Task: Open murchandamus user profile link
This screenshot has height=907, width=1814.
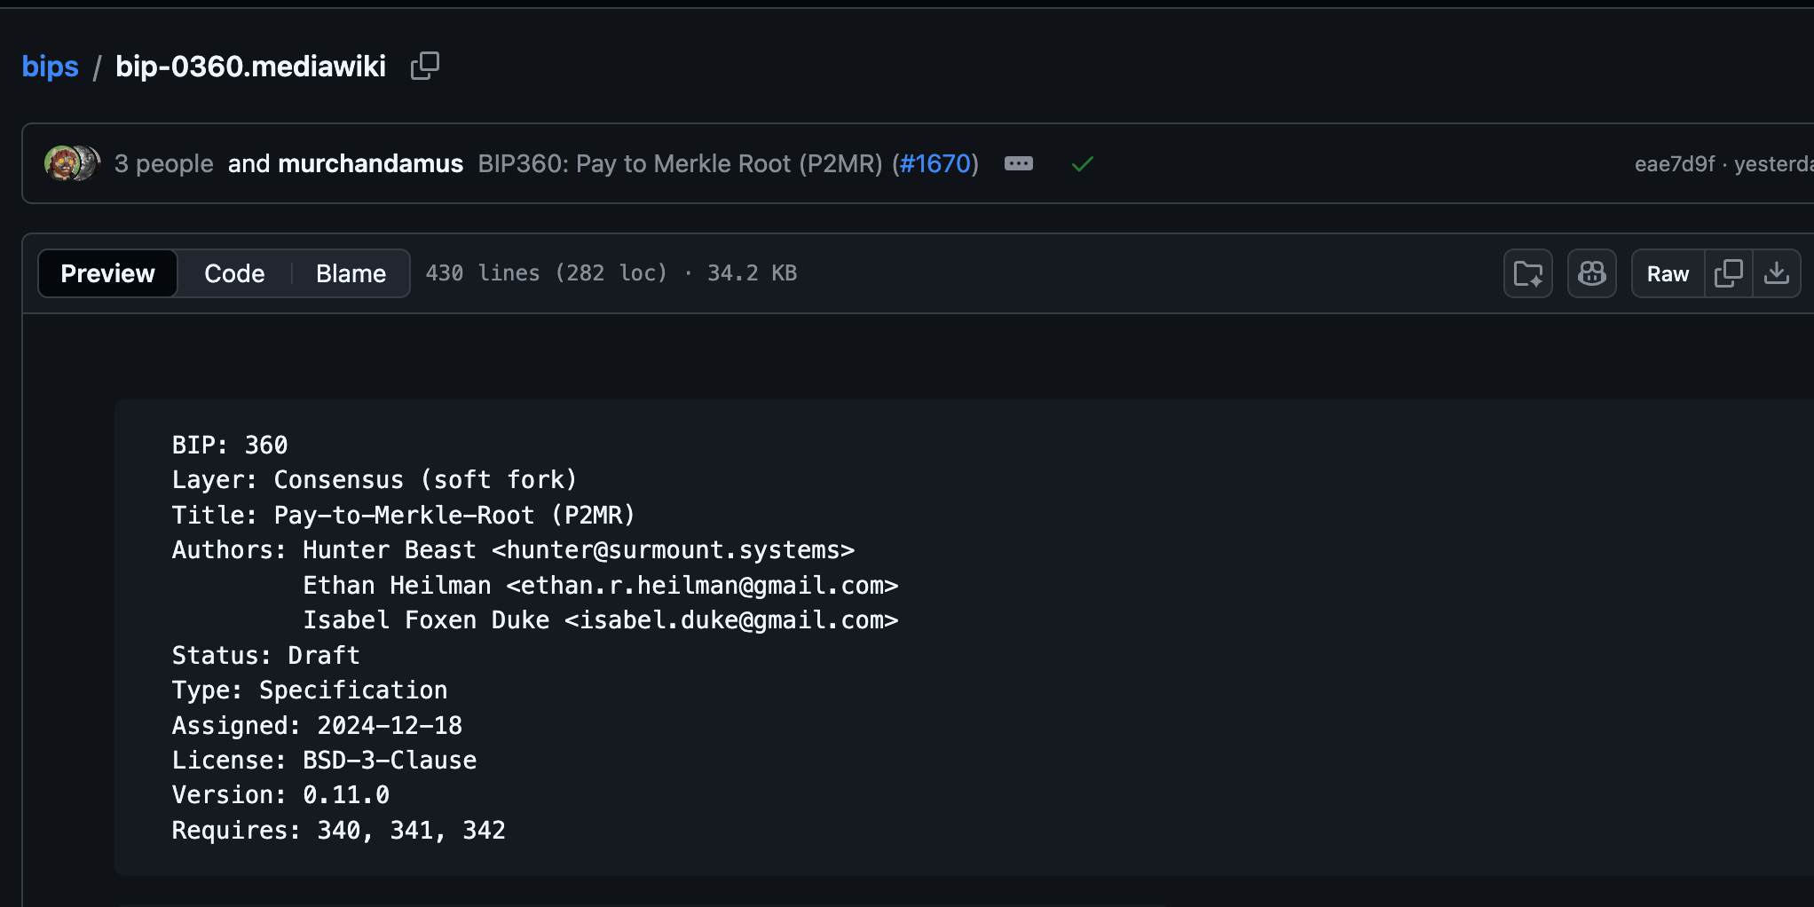Action: pyautogui.click(x=370, y=164)
